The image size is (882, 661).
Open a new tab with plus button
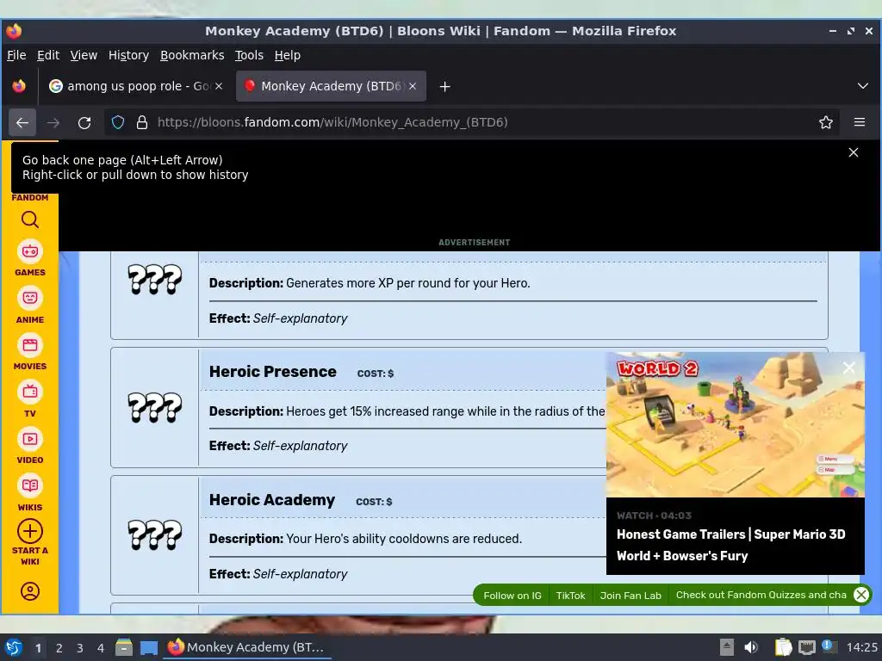click(445, 87)
